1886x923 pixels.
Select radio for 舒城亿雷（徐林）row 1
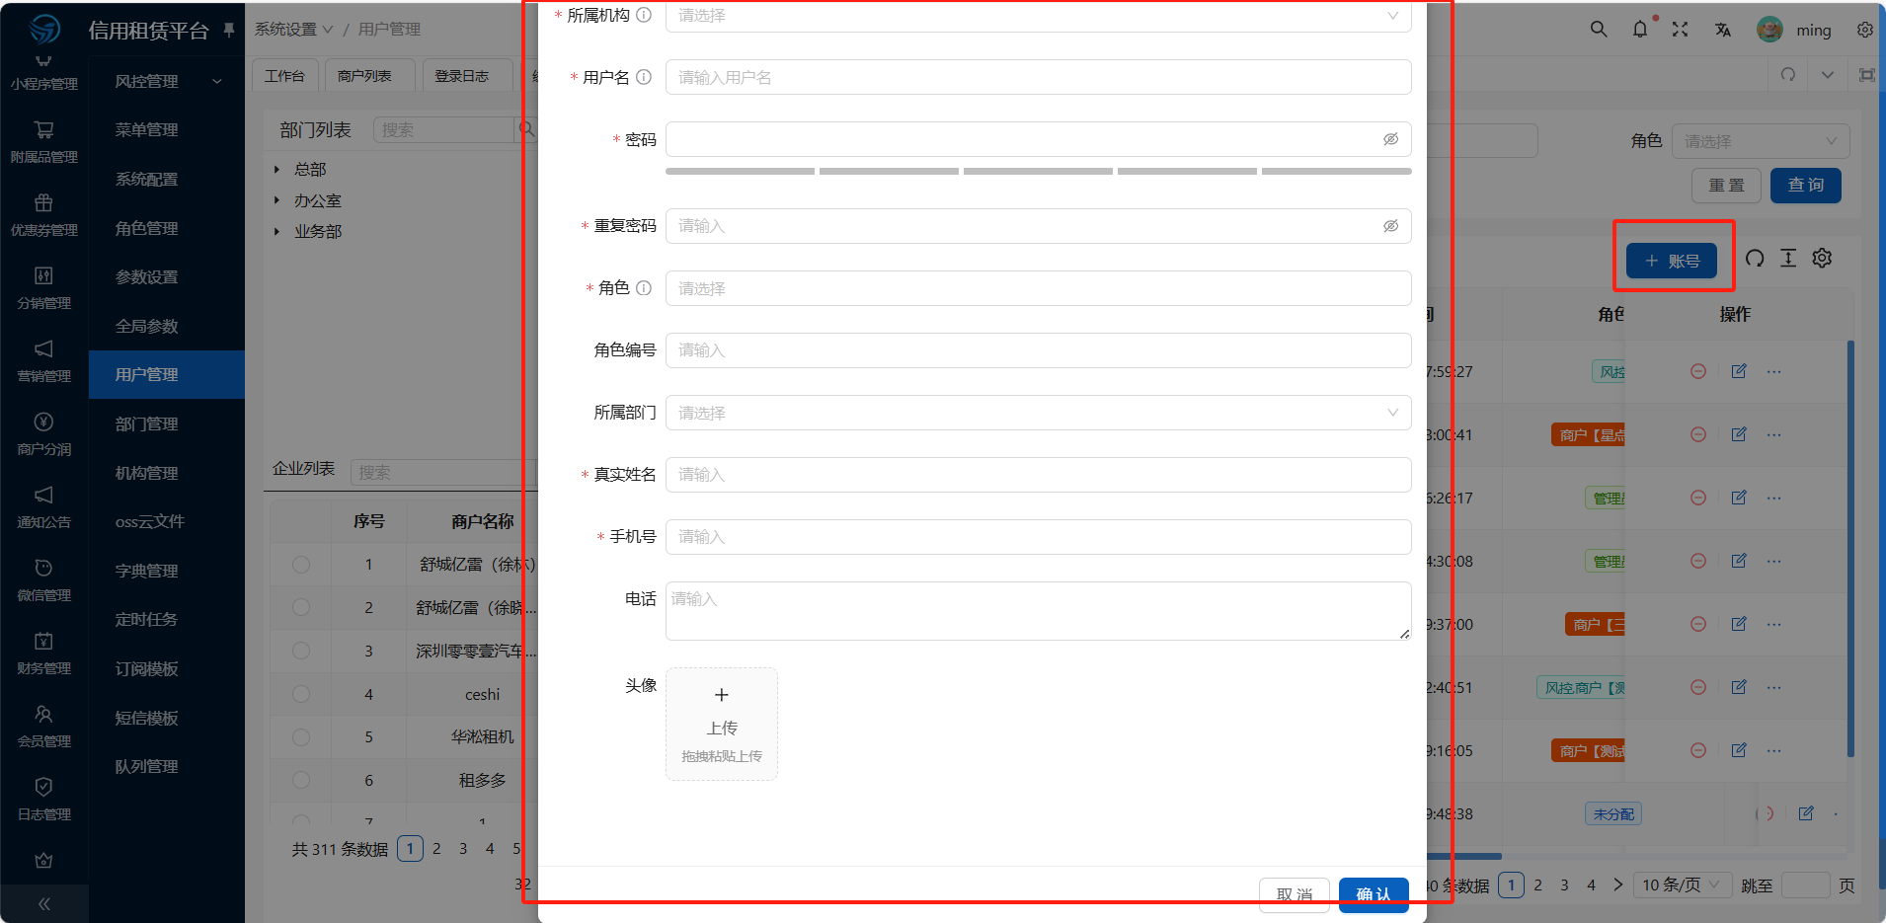coord(301,565)
